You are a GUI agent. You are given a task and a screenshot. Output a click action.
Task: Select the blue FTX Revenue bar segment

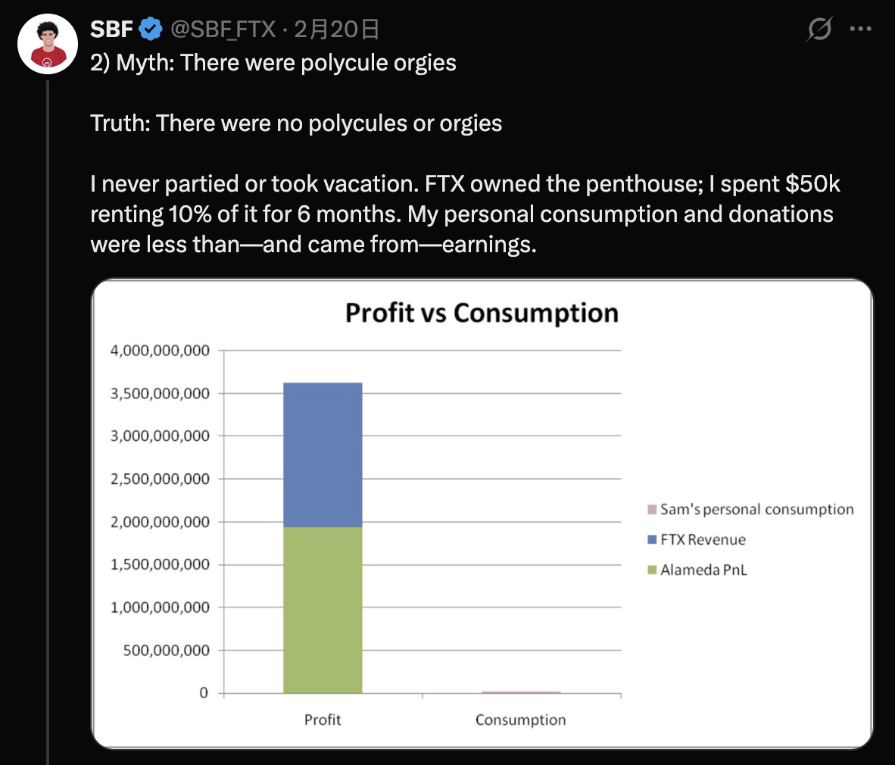point(323,454)
